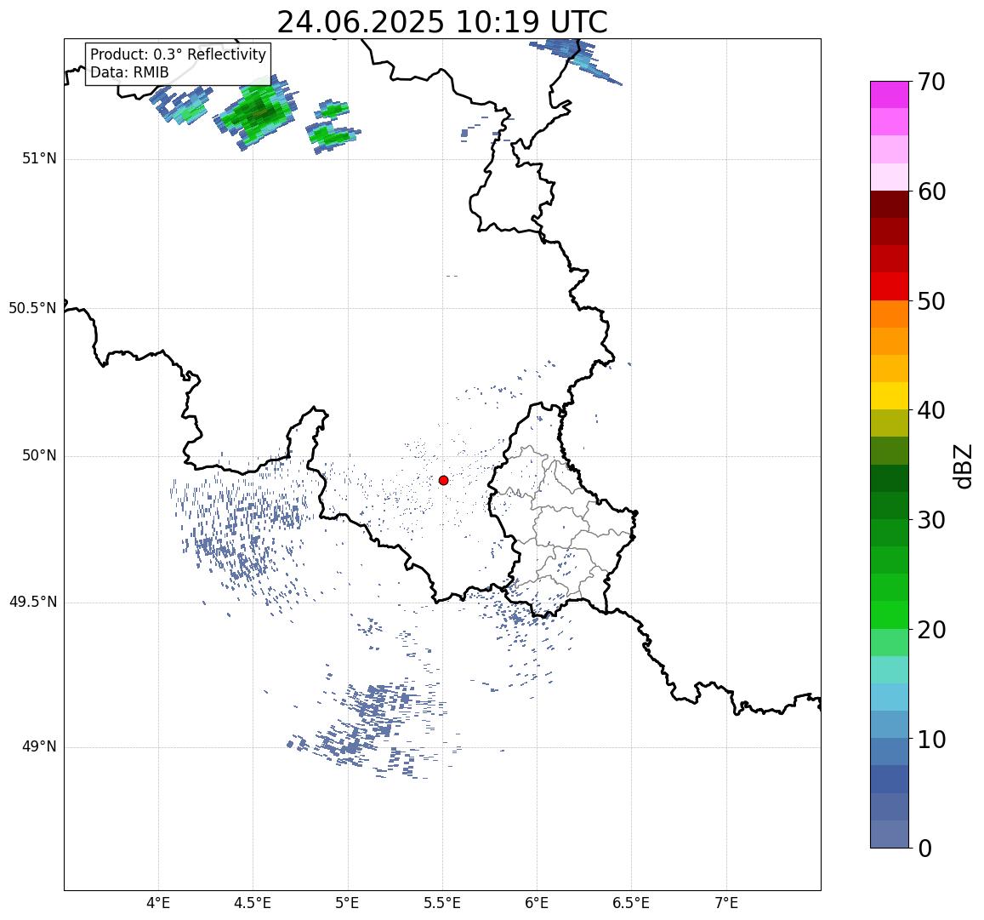
Task: Click the large green rain cell near 4.5°E
Action: click(258, 111)
